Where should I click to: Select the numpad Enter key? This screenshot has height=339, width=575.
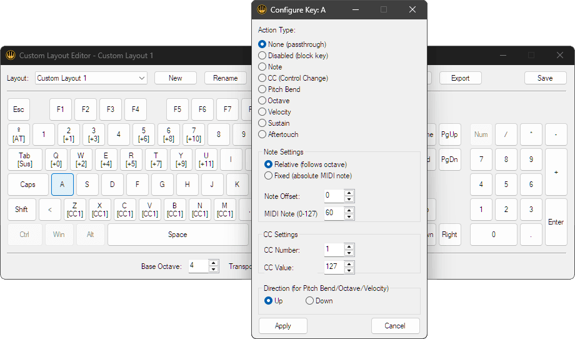(556, 222)
